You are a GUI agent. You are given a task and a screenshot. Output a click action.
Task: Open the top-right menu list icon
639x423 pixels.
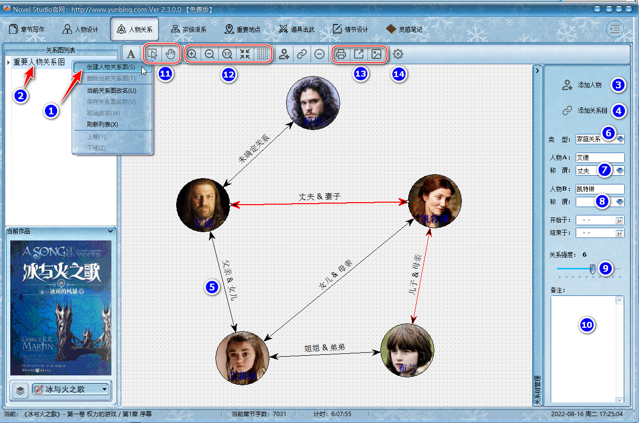click(x=614, y=29)
